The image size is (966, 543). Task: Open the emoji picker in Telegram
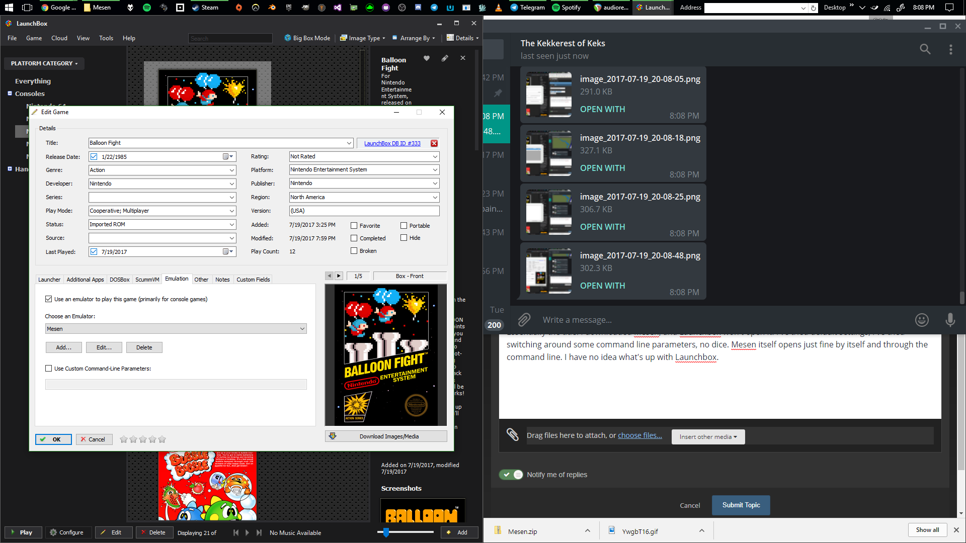pos(922,320)
